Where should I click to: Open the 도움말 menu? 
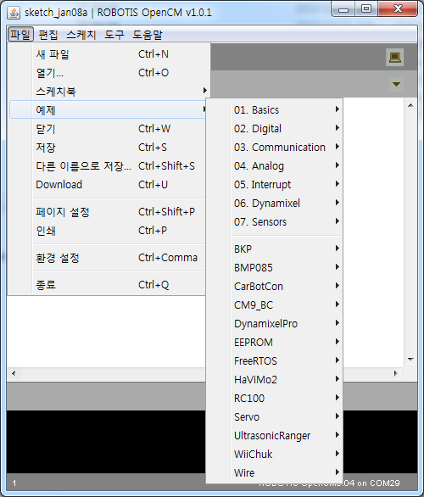point(148,34)
